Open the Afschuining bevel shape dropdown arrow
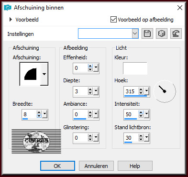188x177 pixels. click(44, 74)
